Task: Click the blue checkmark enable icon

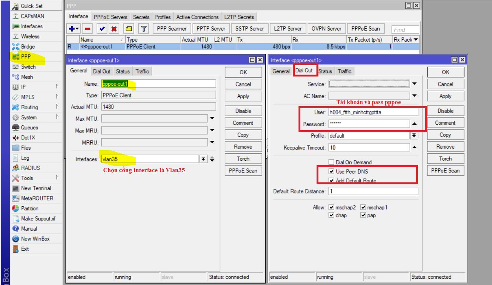Action: click(x=102, y=29)
